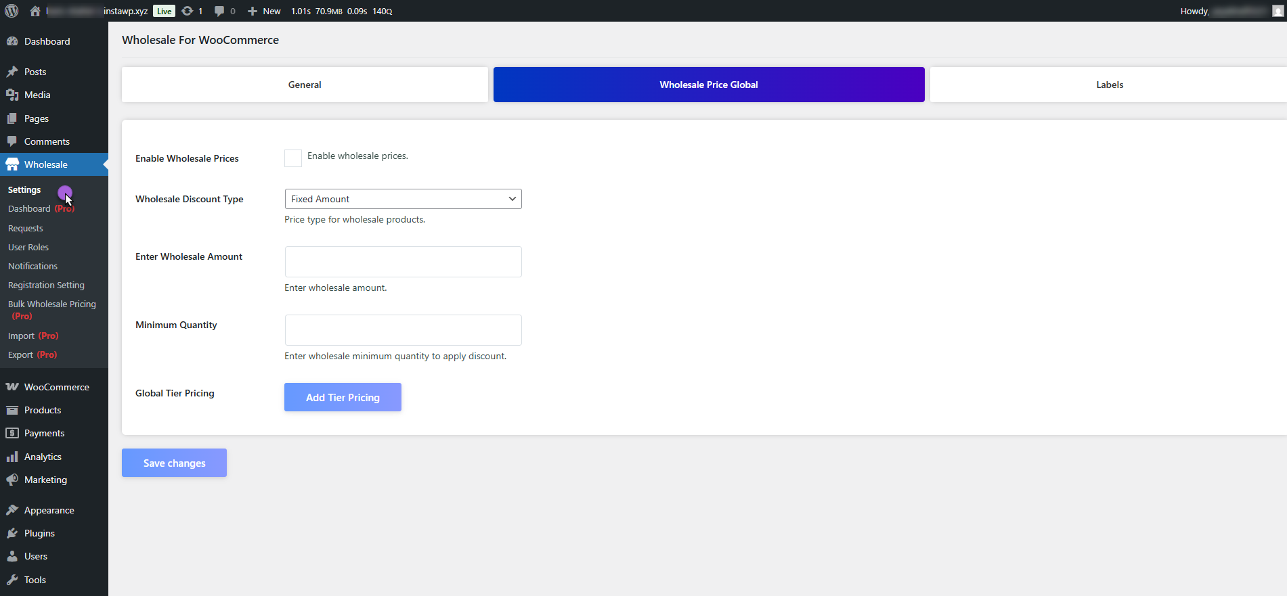This screenshot has width=1287, height=596.
Task: Click the Live status badge
Action: pos(164,11)
